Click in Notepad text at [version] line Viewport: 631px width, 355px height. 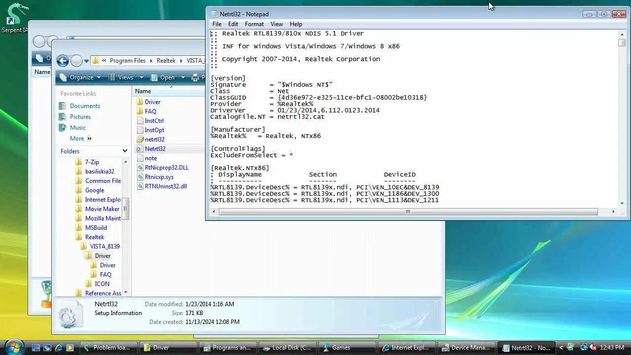(x=228, y=78)
